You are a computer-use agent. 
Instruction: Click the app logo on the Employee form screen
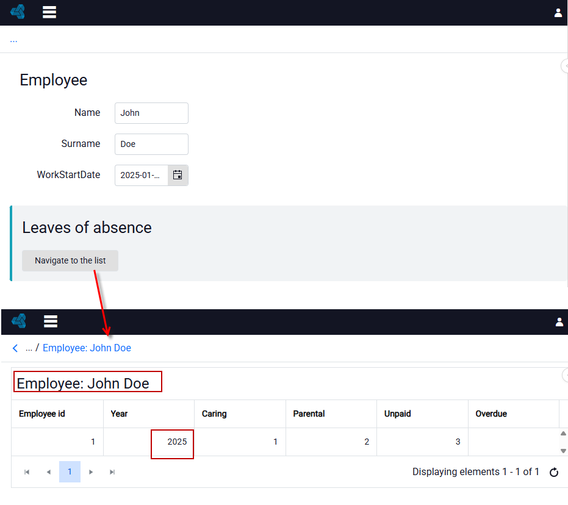coord(18,12)
